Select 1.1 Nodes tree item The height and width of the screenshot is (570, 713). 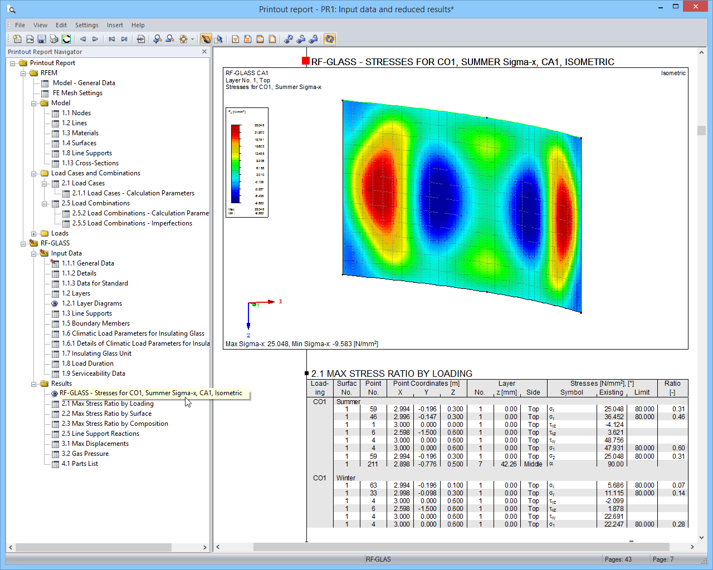pyautogui.click(x=76, y=113)
